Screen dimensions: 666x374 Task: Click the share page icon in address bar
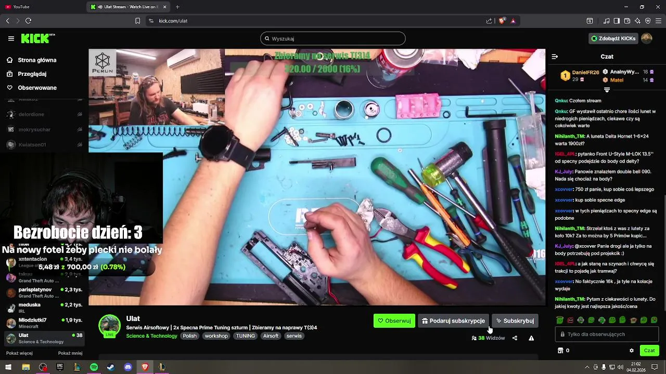(489, 21)
